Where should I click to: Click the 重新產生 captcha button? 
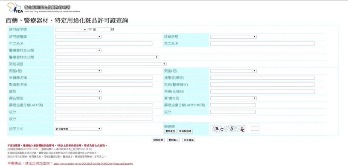[171, 131]
